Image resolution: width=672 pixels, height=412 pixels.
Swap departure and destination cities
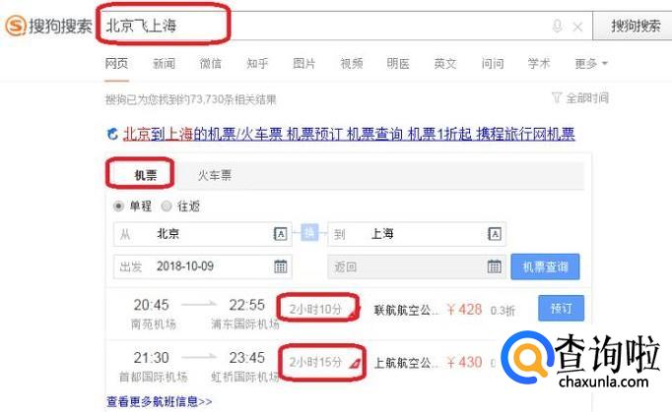[x=309, y=233]
